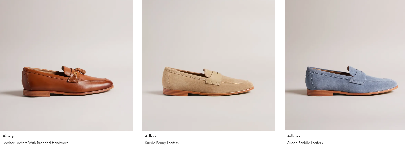Open the Ainsly product name link

[8, 136]
